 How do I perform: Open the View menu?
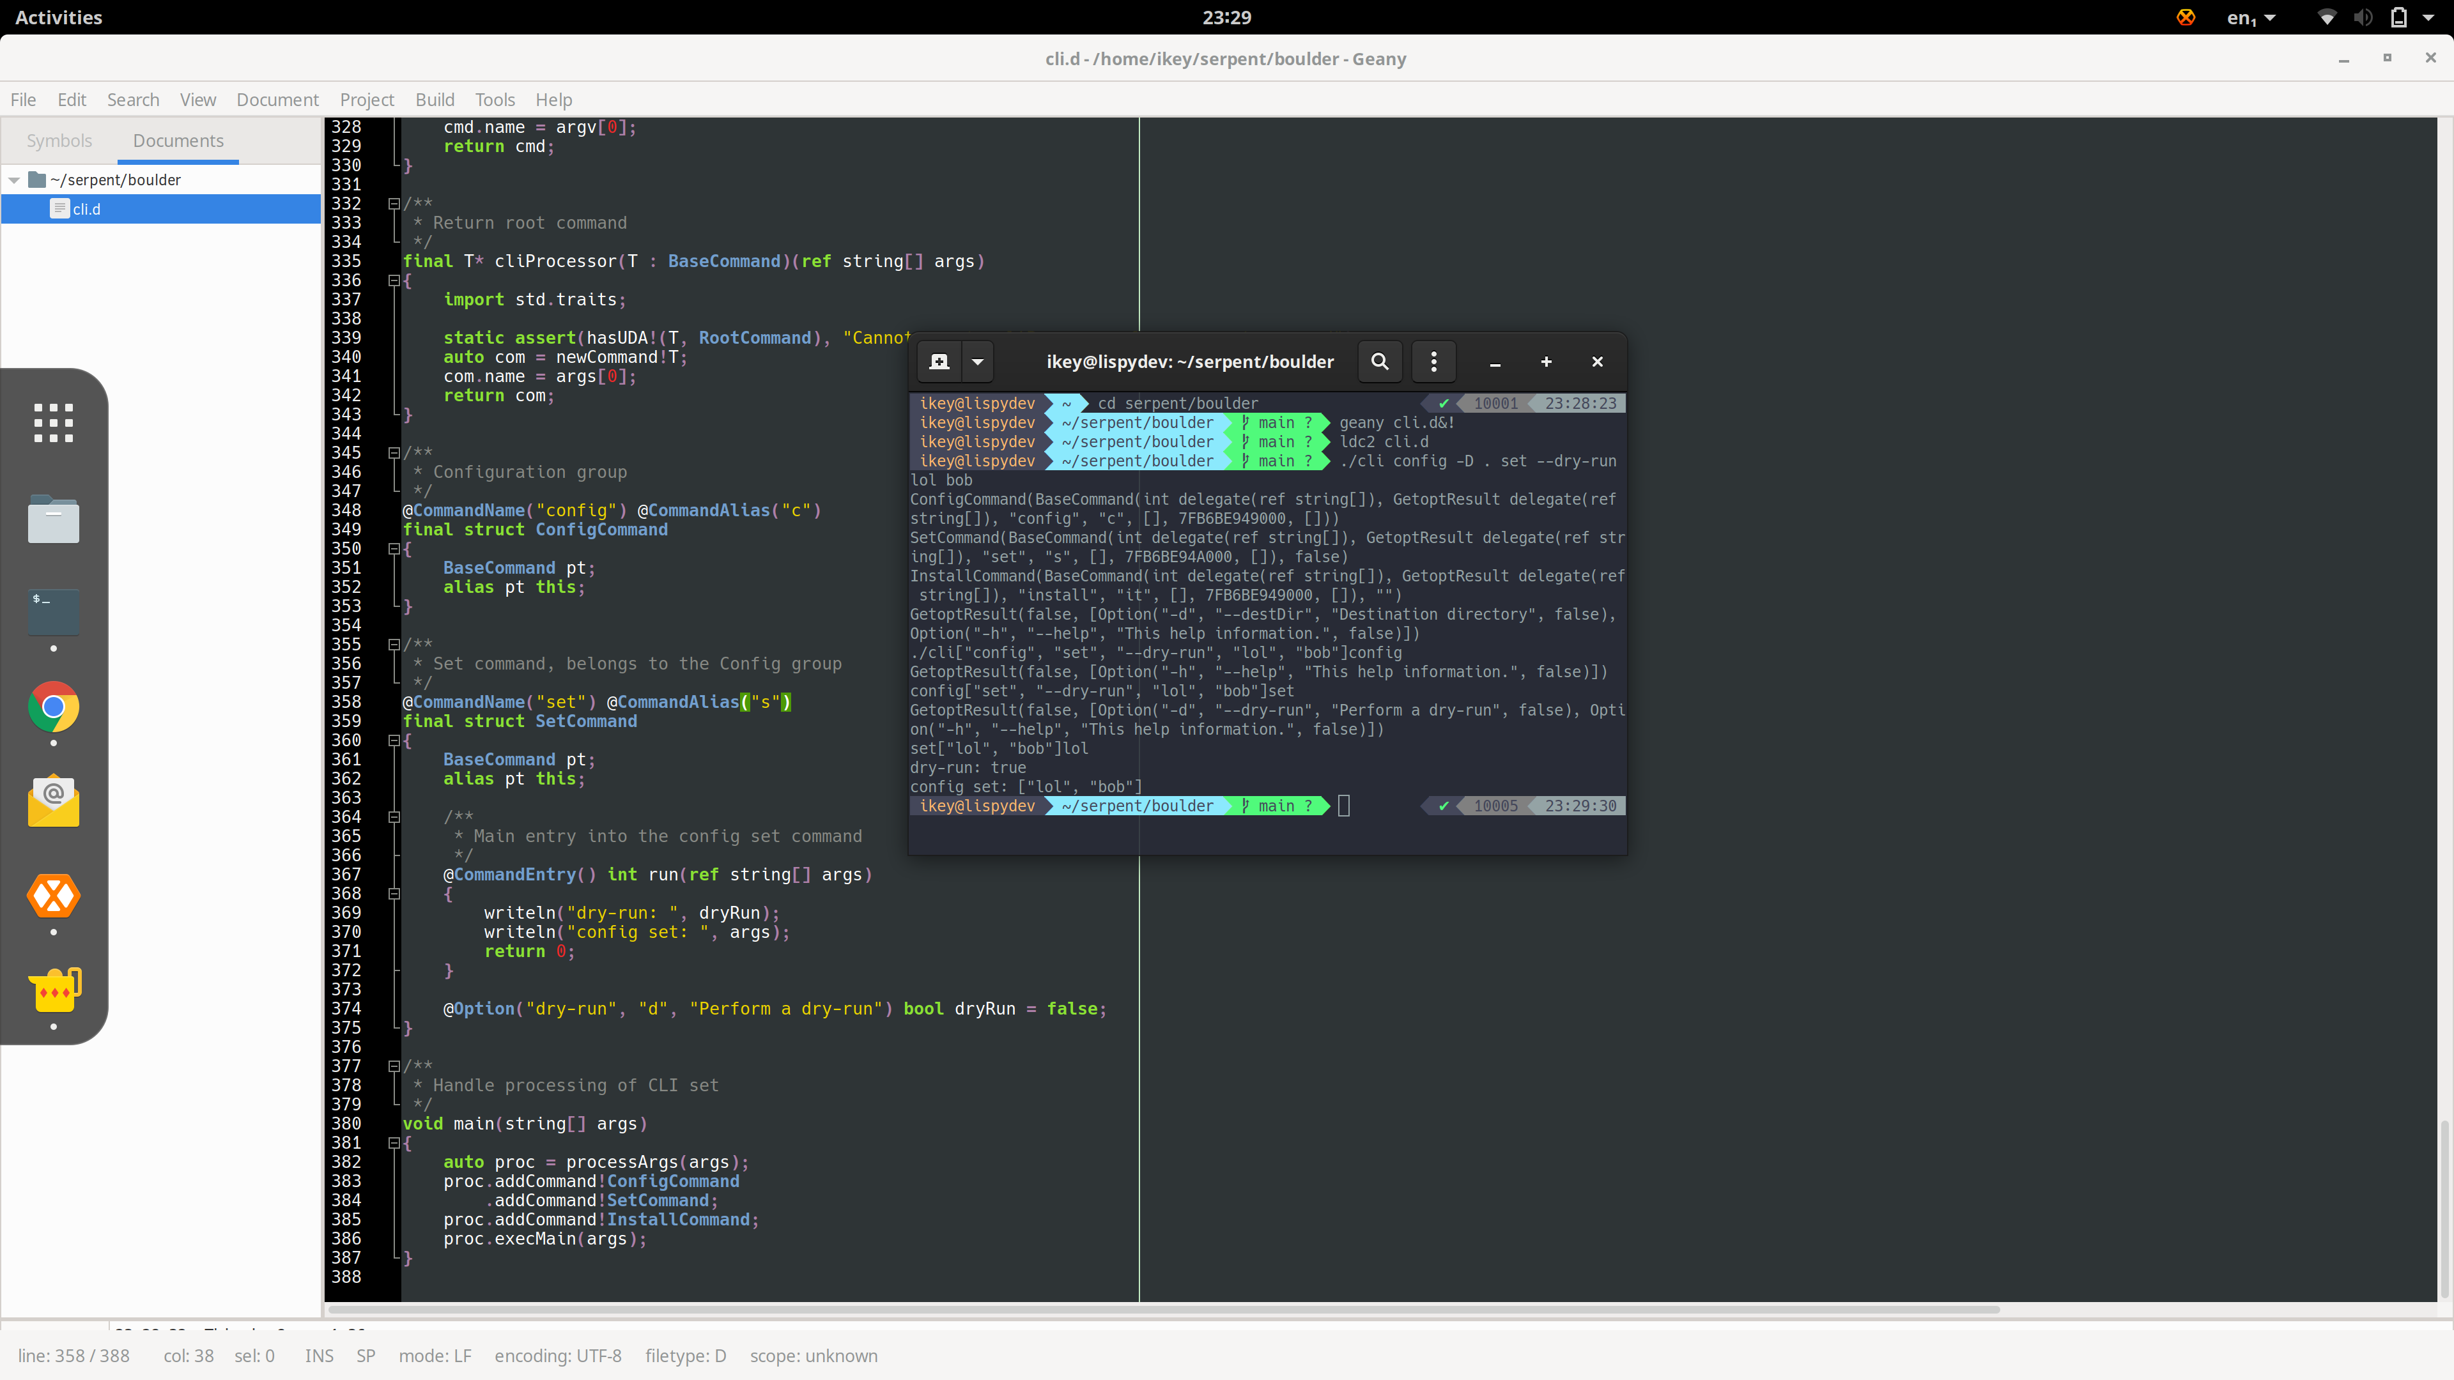click(198, 100)
